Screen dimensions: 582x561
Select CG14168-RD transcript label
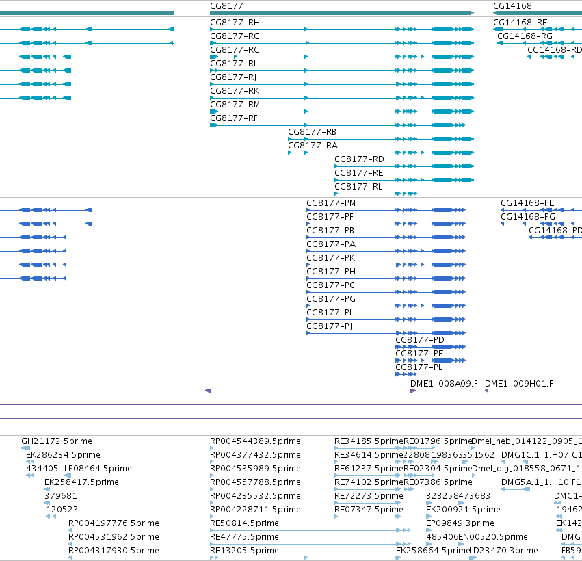point(555,50)
